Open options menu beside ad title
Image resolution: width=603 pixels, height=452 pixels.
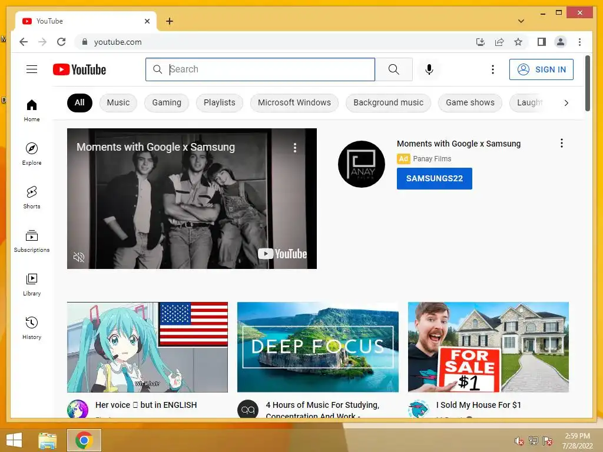click(561, 144)
